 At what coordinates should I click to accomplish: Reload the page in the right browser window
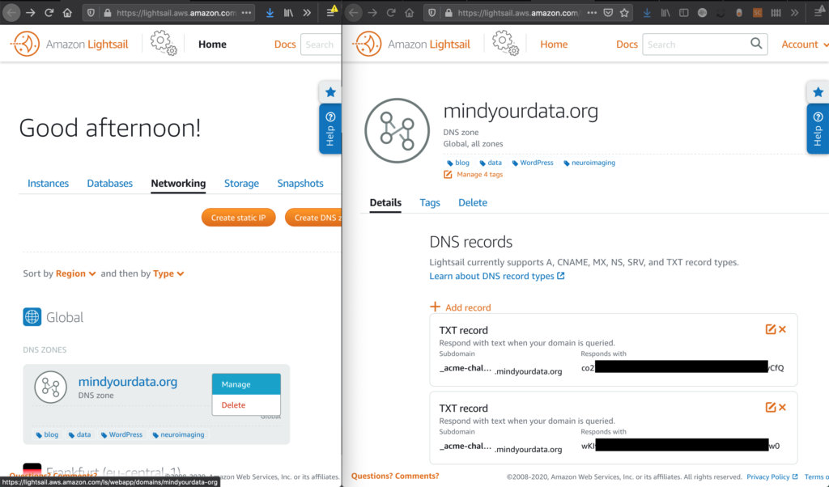391,13
